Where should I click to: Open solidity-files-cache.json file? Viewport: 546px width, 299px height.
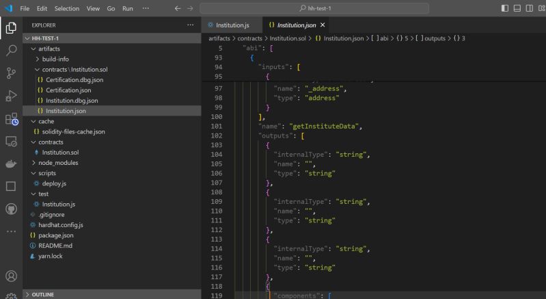pos(112,132)
